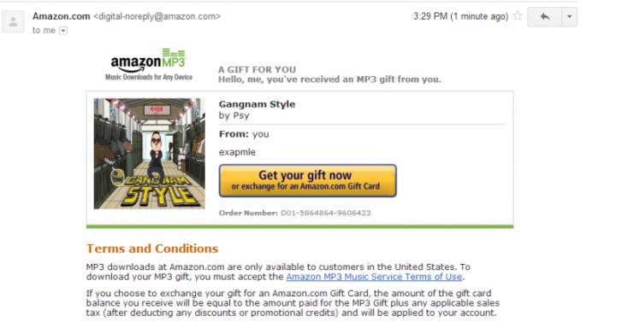This screenshot has height=322, width=622.
Task: Select the digital-noreply@amazon.com address
Action: point(157,16)
